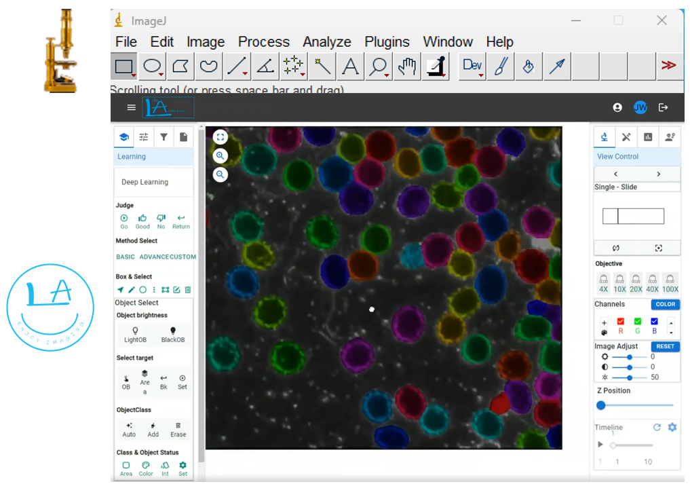
Task: Click the zoom-in icon on the image viewer
Action: pos(220,155)
